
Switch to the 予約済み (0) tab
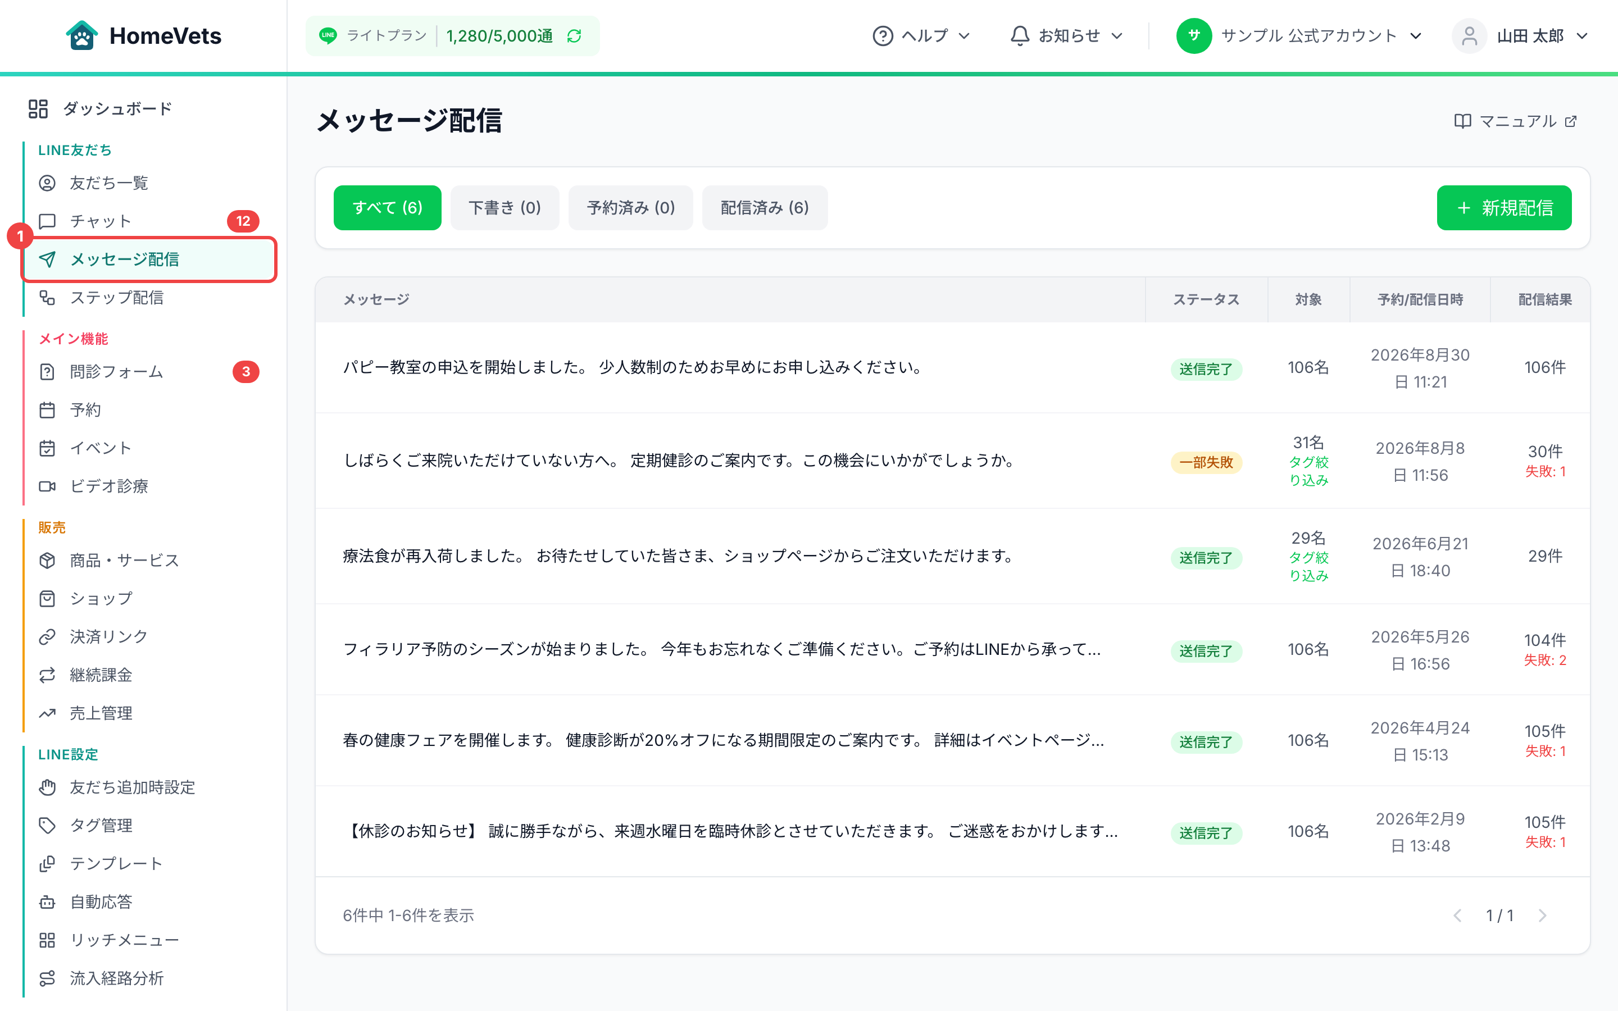click(630, 207)
